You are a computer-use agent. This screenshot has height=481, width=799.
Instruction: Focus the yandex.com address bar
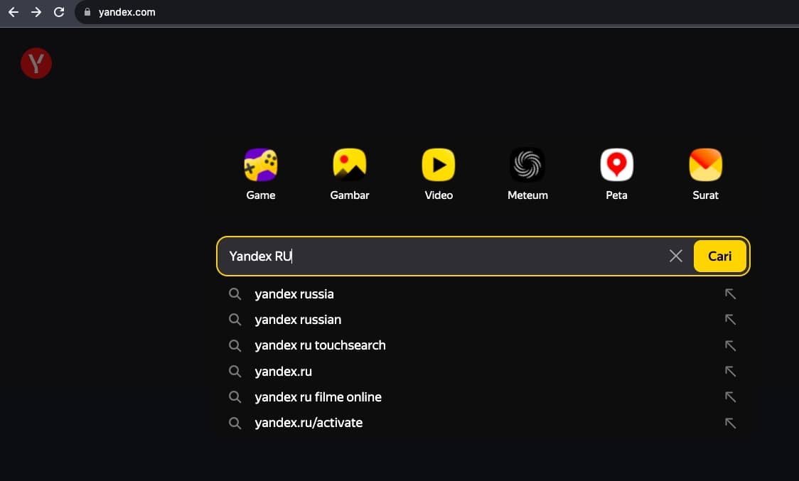point(438,12)
